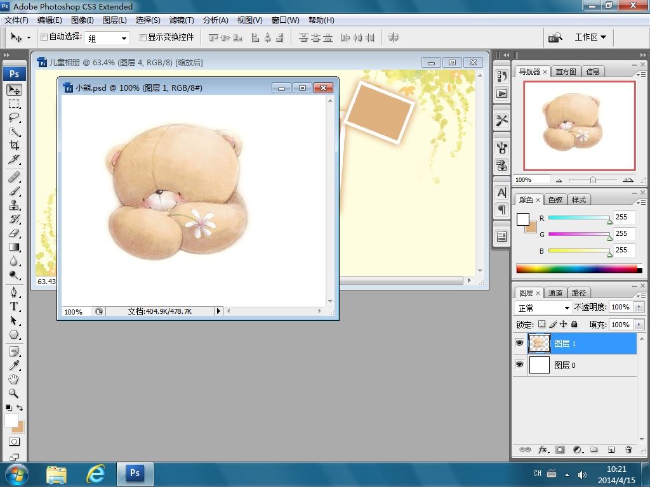
Task: Create new fill or adjustment layer
Action: pos(578,450)
